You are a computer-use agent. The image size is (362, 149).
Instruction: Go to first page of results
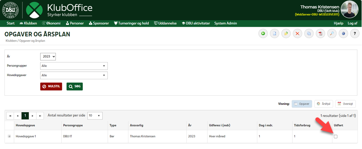(10, 116)
